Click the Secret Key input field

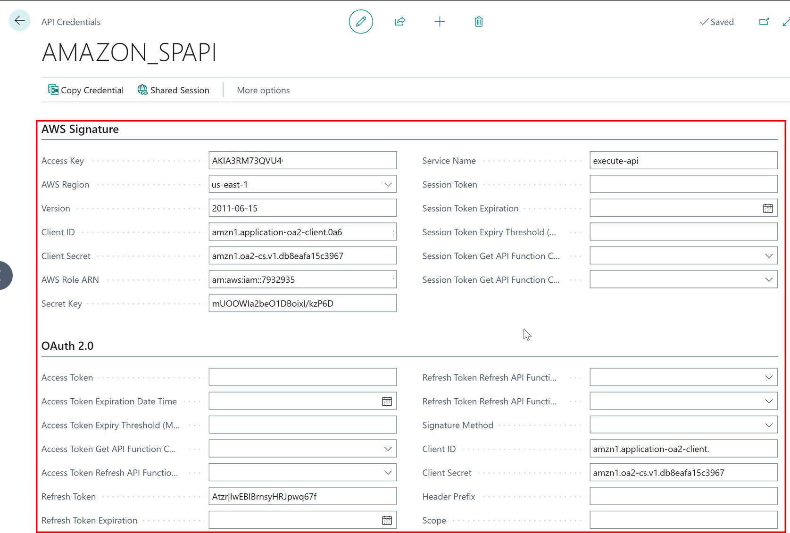[303, 303]
